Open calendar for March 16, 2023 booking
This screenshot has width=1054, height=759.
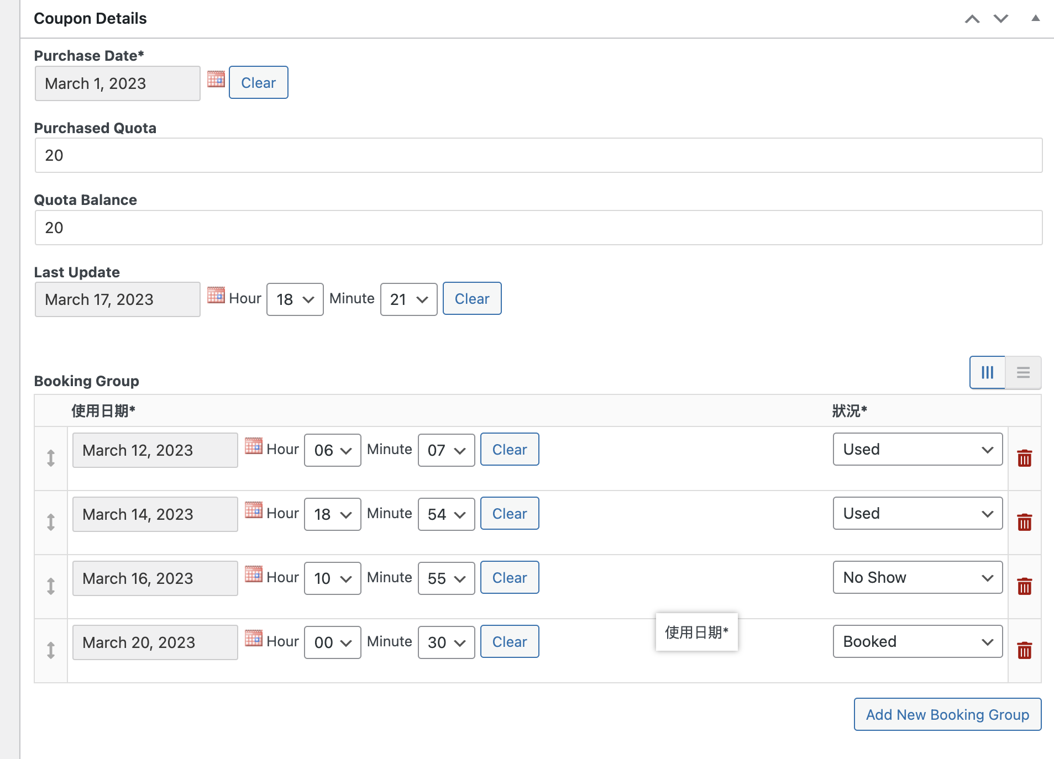pyautogui.click(x=254, y=574)
